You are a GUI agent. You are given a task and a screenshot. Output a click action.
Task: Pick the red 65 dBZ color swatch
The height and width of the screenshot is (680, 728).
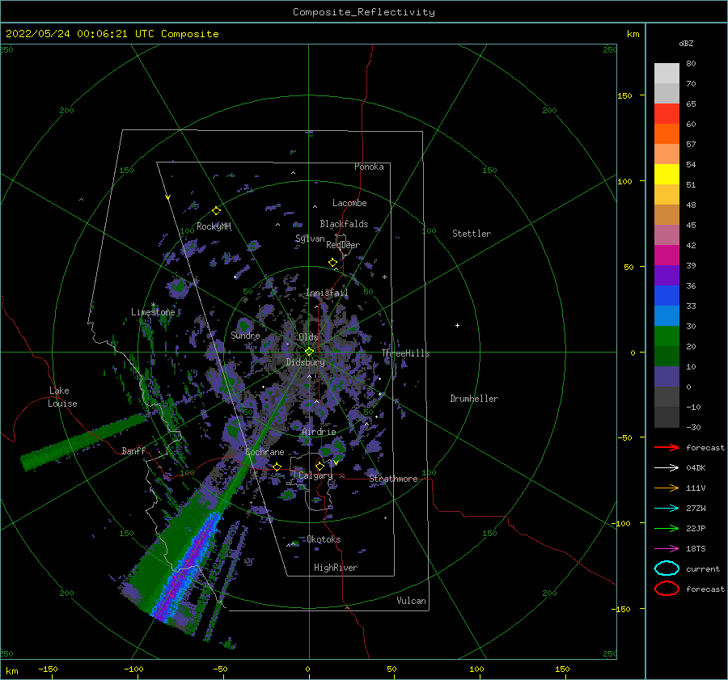coord(667,113)
